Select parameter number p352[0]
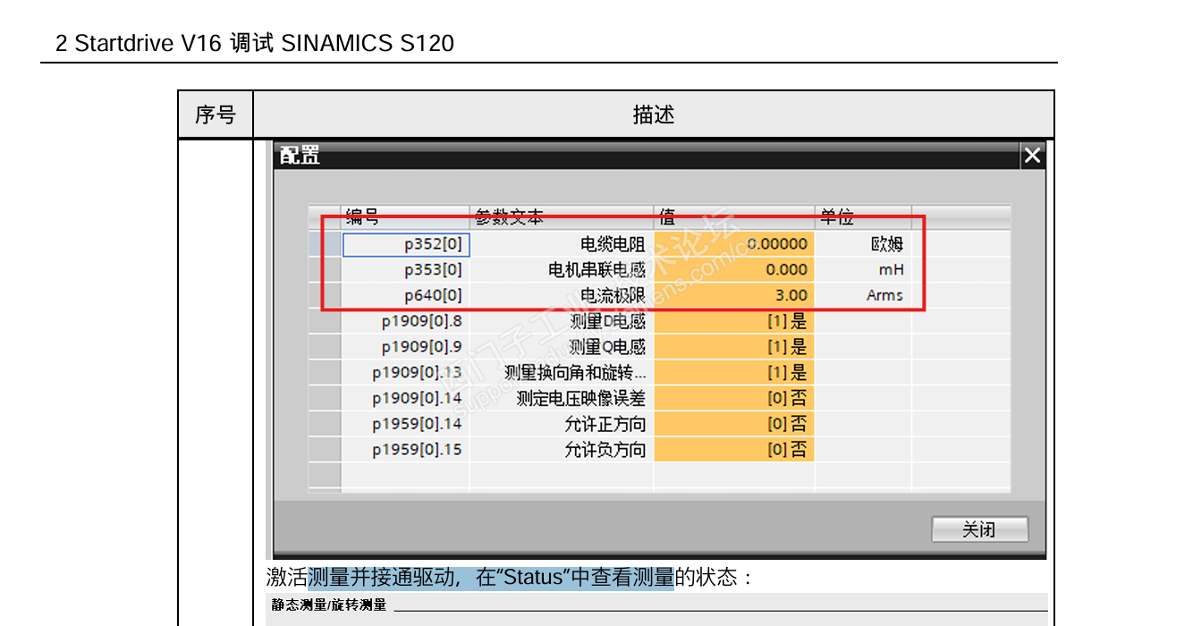Image resolution: width=1193 pixels, height=626 pixels. (x=406, y=244)
